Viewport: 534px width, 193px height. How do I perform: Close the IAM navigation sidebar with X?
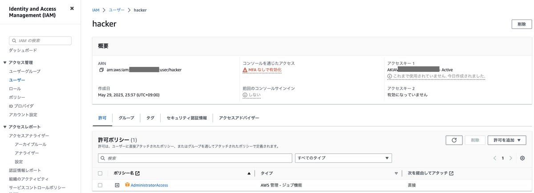click(72, 8)
